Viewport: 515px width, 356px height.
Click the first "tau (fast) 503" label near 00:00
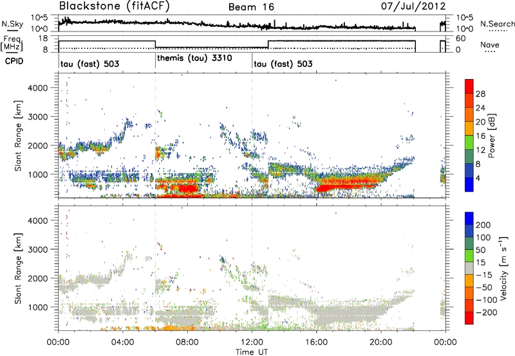[x=89, y=64]
